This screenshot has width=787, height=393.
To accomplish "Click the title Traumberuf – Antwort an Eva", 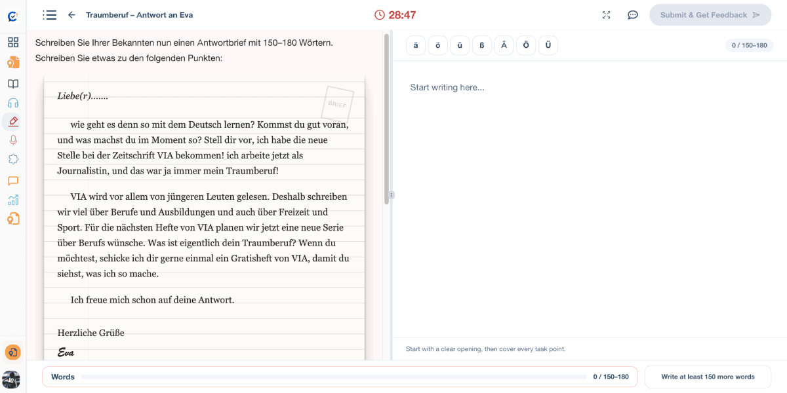I will pyautogui.click(x=139, y=14).
